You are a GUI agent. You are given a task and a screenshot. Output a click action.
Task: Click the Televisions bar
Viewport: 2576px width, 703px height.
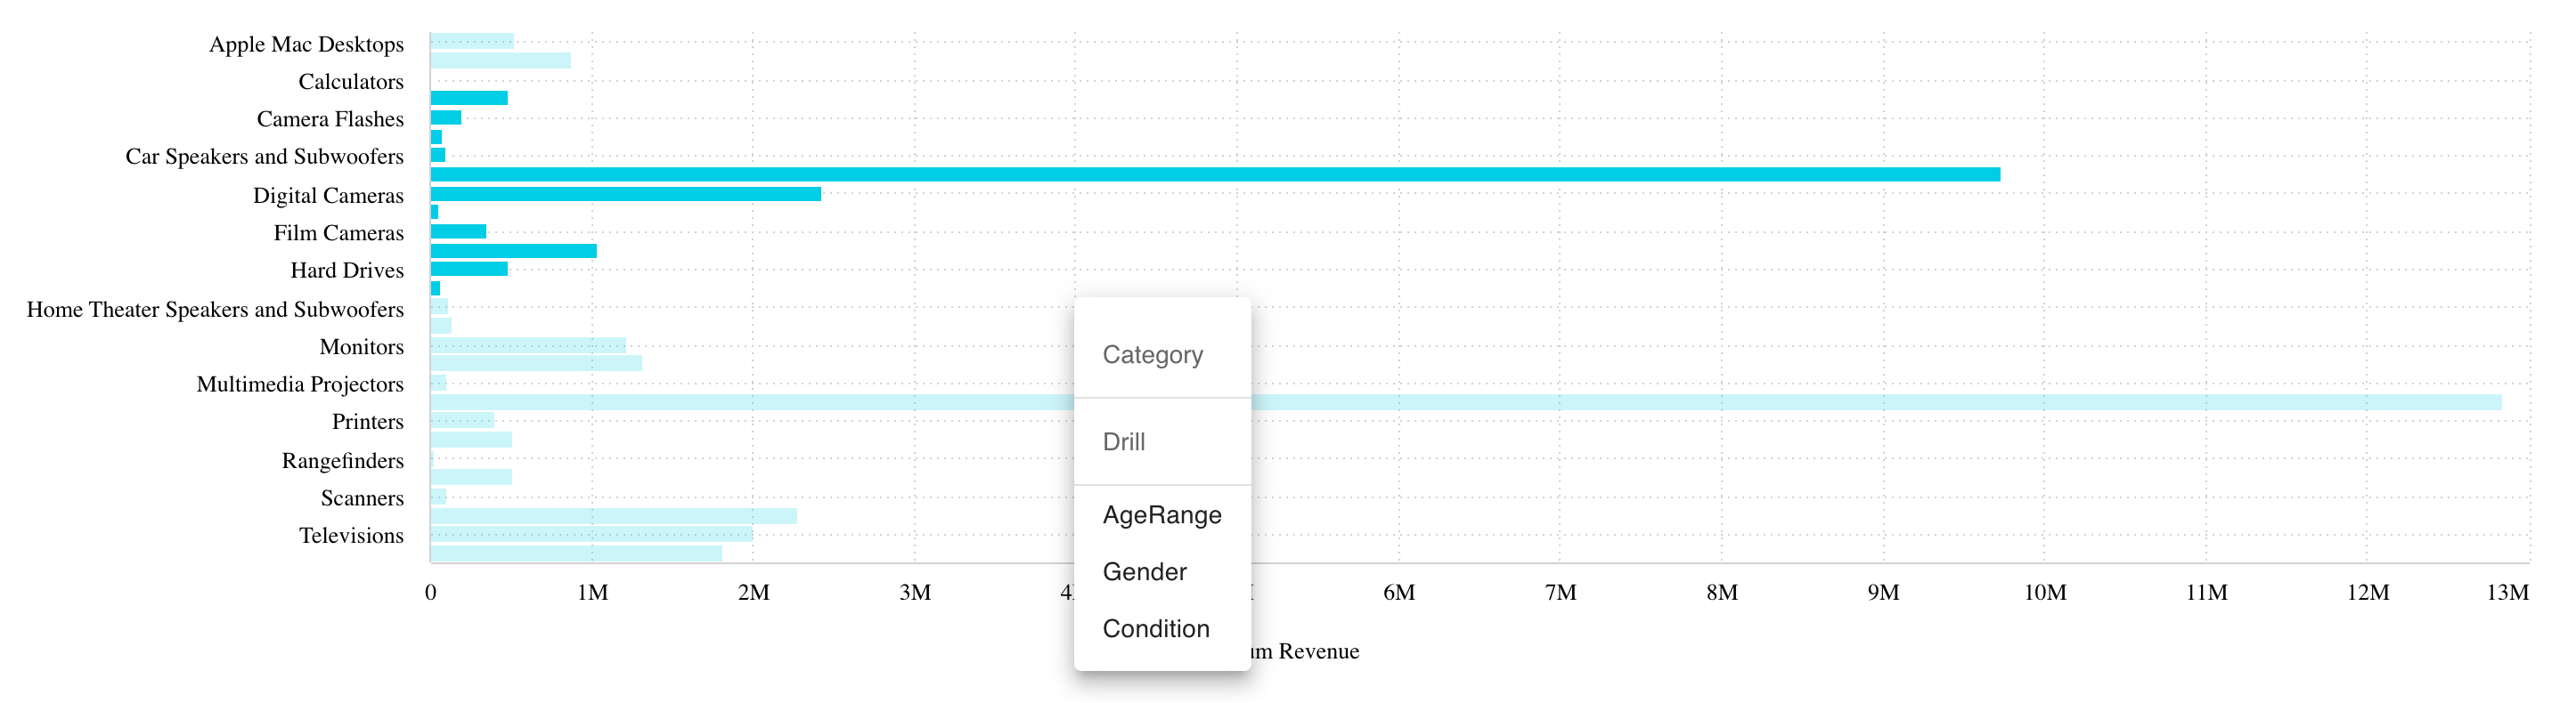pyautogui.click(x=592, y=535)
